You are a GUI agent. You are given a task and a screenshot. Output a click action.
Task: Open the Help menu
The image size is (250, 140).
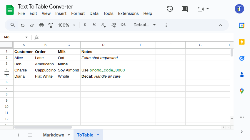[148, 13]
